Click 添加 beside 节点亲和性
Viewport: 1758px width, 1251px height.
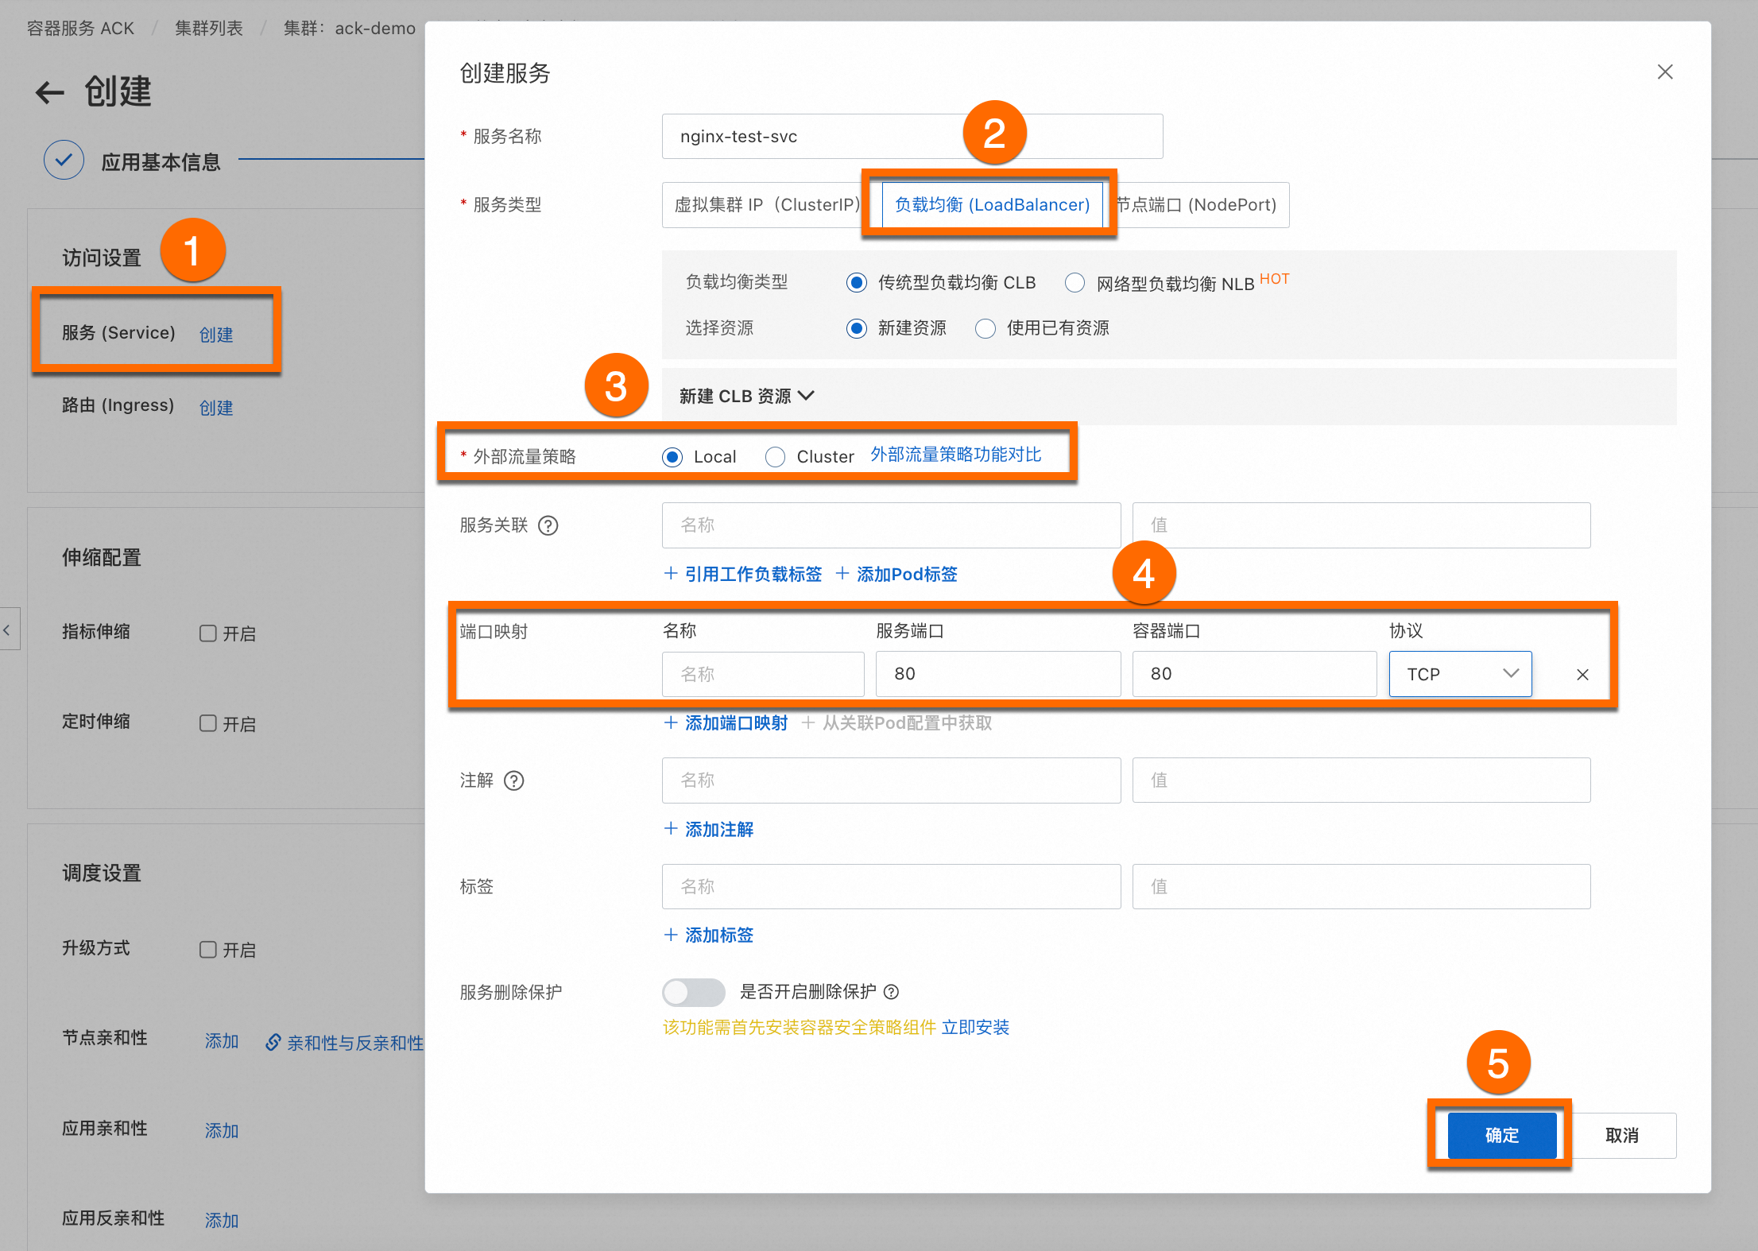pos(222,1041)
